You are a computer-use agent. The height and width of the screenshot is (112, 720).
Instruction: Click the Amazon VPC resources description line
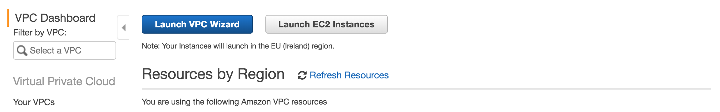coord(234,102)
